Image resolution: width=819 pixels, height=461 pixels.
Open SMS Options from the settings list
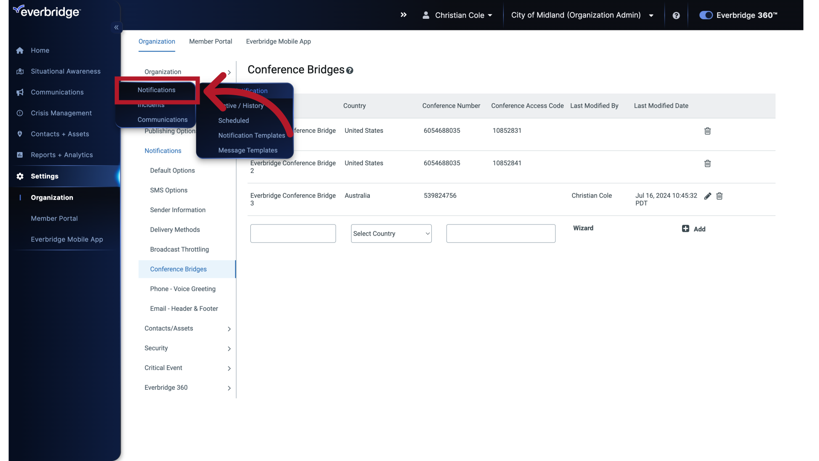coord(168,190)
